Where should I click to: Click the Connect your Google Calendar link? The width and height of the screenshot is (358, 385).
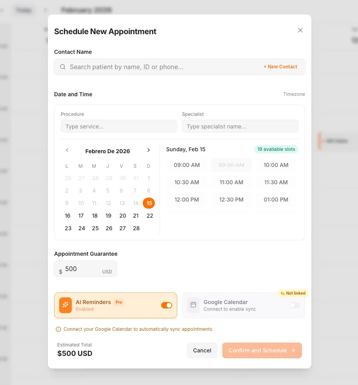coord(137,329)
